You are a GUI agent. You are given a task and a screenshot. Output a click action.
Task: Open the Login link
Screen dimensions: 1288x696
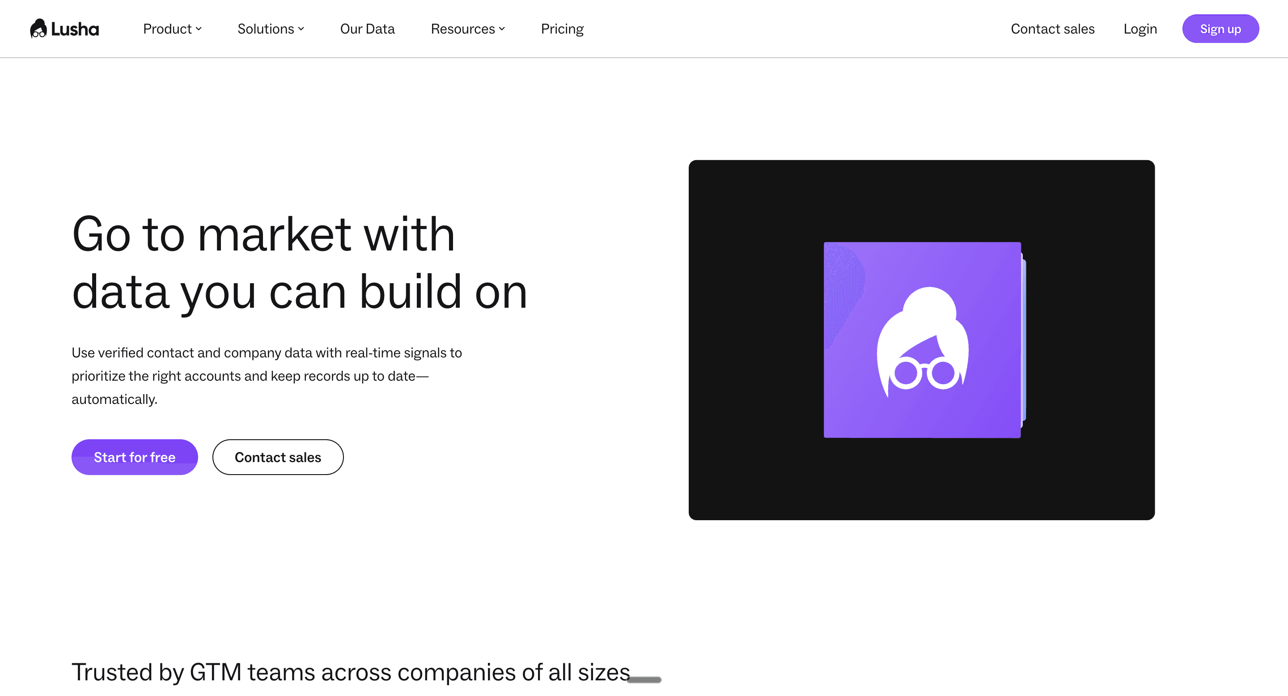pyautogui.click(x=1140, y=29)
